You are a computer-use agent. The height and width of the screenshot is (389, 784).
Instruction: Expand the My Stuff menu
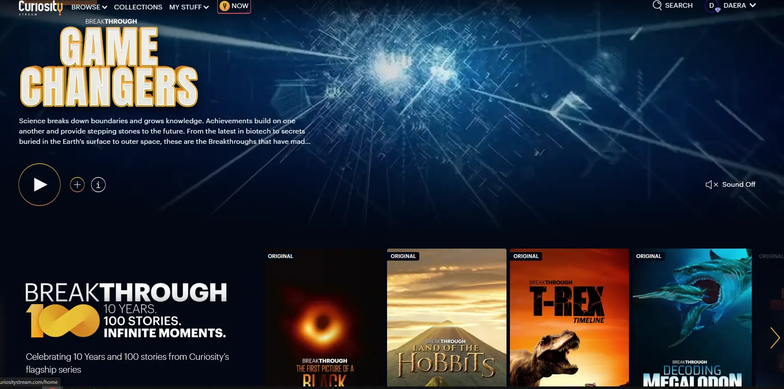(189, 7)
